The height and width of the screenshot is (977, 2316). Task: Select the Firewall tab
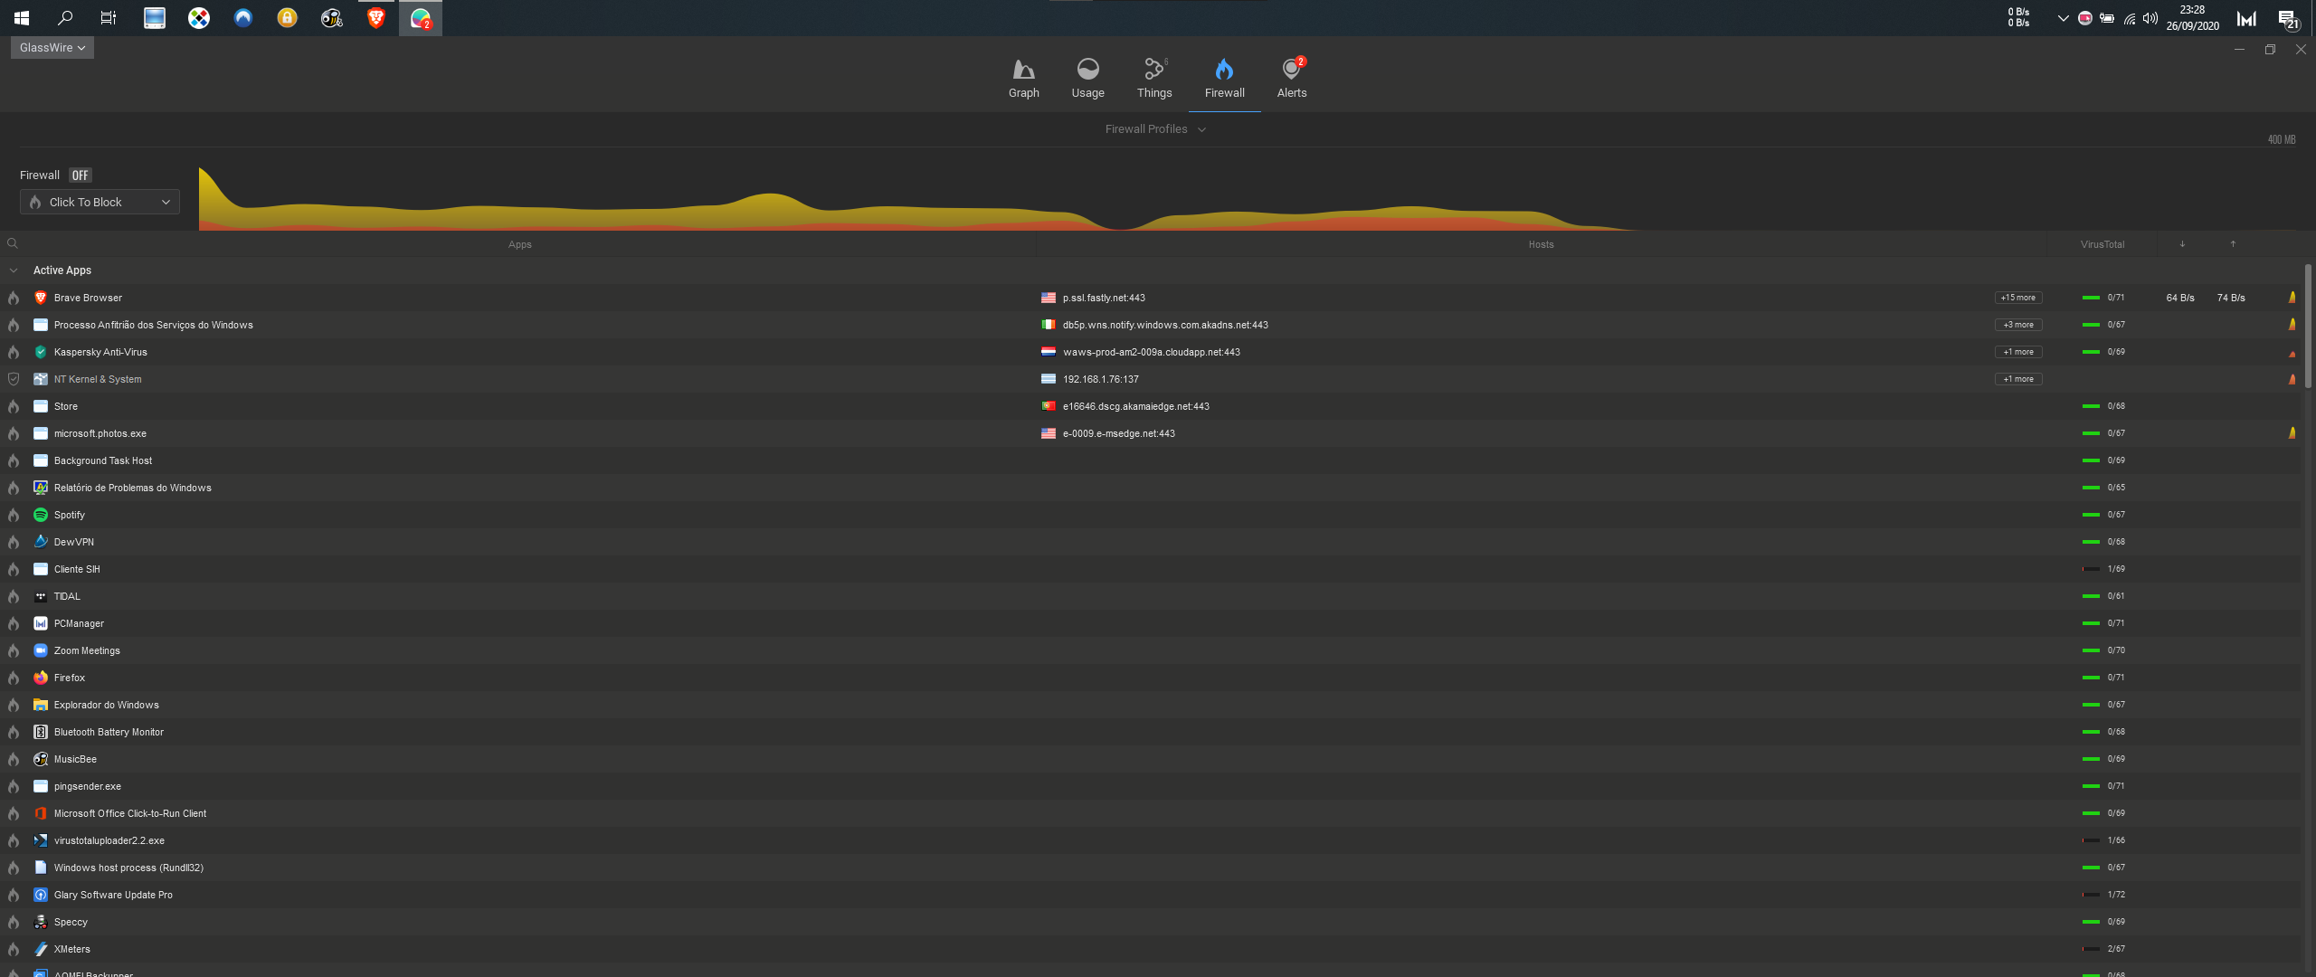pyautogui.click(x=1224, y=78)
